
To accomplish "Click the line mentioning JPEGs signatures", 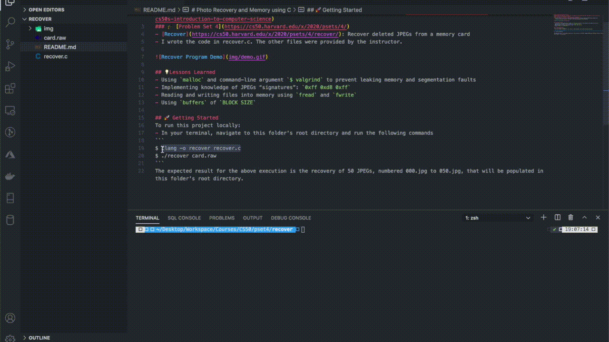I will click(x=253, y=87).
